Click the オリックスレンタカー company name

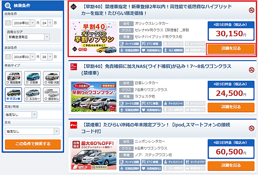click(151, 24)
